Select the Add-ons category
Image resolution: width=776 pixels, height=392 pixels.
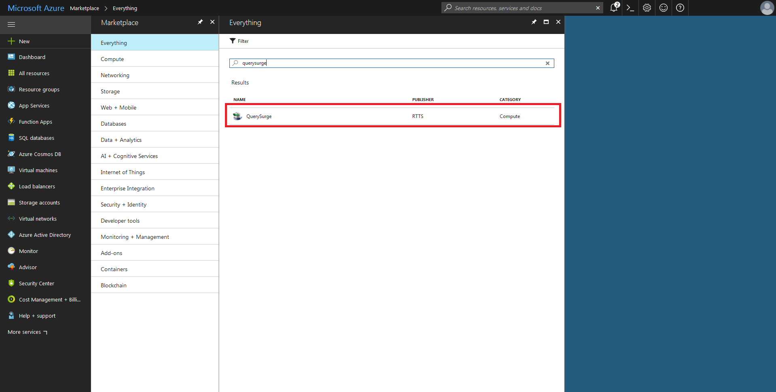point(155,253)
